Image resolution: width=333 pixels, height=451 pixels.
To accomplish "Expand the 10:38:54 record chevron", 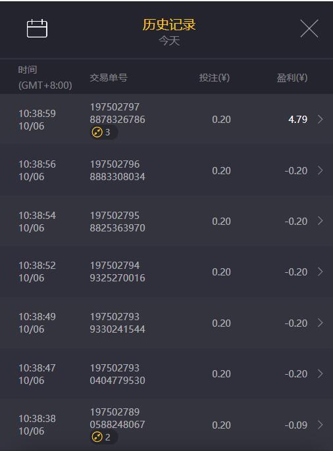I will pyautogui.click(x=320, y=221).
